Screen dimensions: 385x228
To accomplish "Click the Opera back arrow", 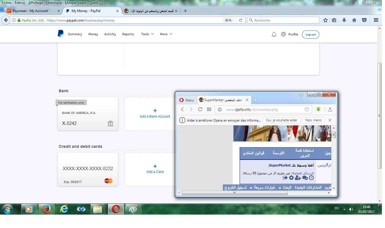I will (x=182, y=109).
